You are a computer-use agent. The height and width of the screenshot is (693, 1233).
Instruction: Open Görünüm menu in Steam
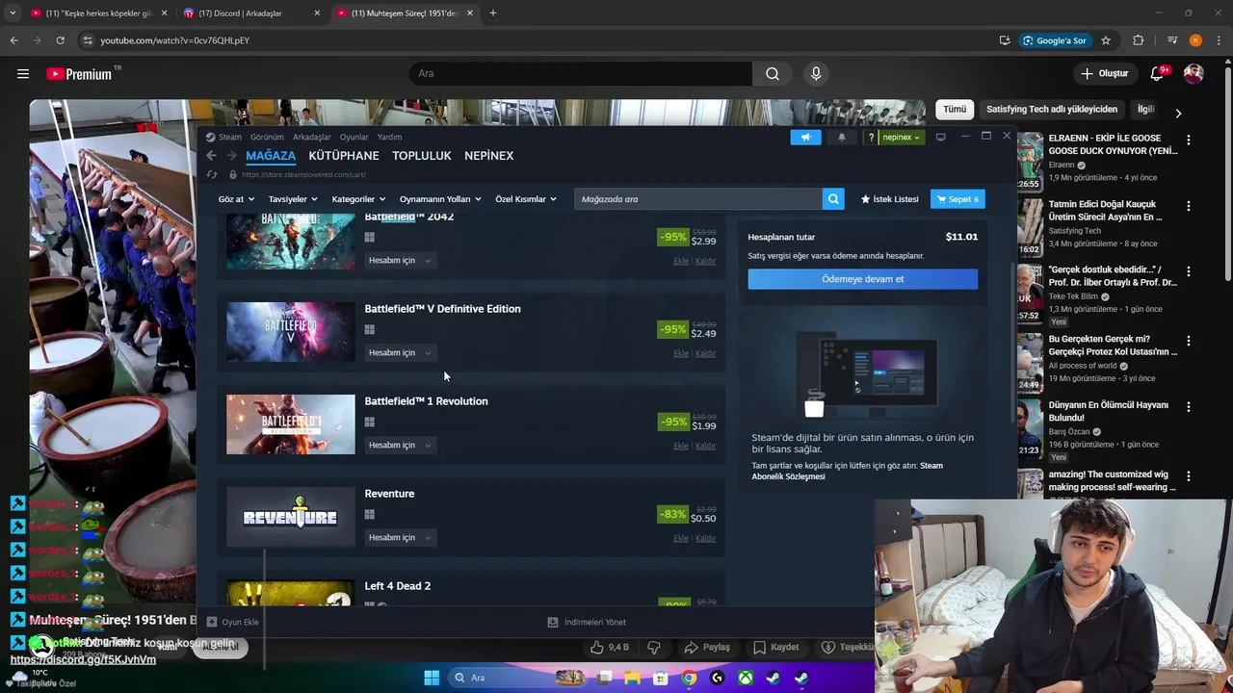pyautogui.click(x=267, y=138)
